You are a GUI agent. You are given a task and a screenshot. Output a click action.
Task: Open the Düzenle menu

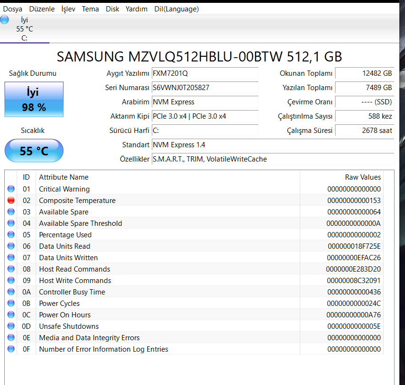(x=42, y=9)
